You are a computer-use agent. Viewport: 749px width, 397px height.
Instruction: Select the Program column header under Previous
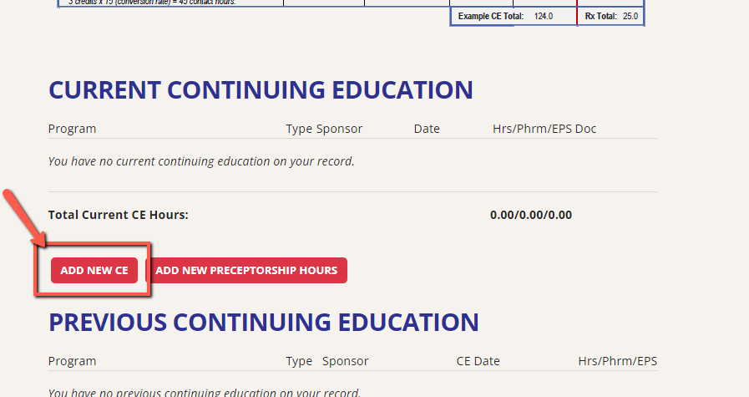72,361
